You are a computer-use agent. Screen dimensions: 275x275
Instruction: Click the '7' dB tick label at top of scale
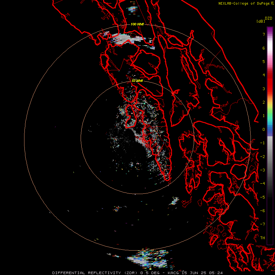coord(264,34)
